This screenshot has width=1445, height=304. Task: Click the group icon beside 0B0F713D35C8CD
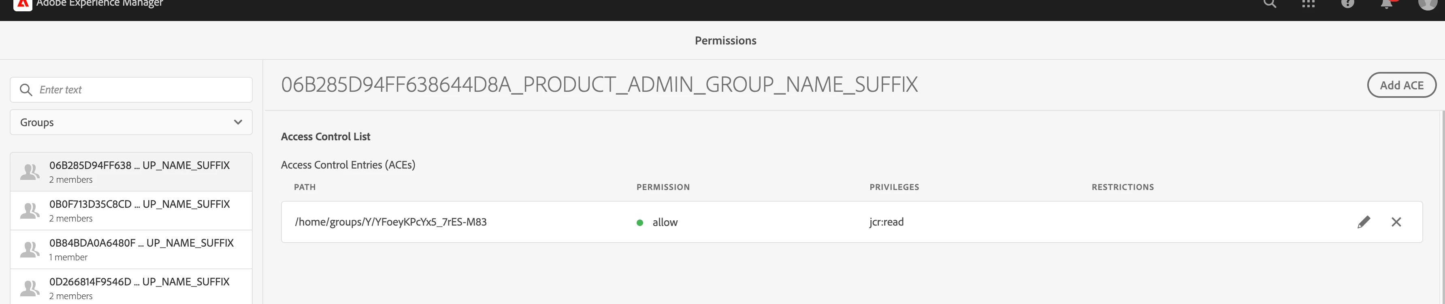pyautogui.click(x=30, y=211)
